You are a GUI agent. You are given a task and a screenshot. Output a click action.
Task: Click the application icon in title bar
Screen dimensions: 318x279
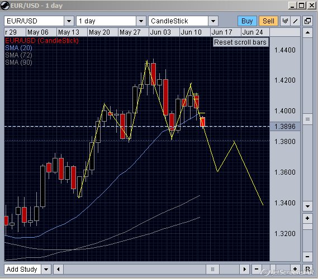(4, 6)
